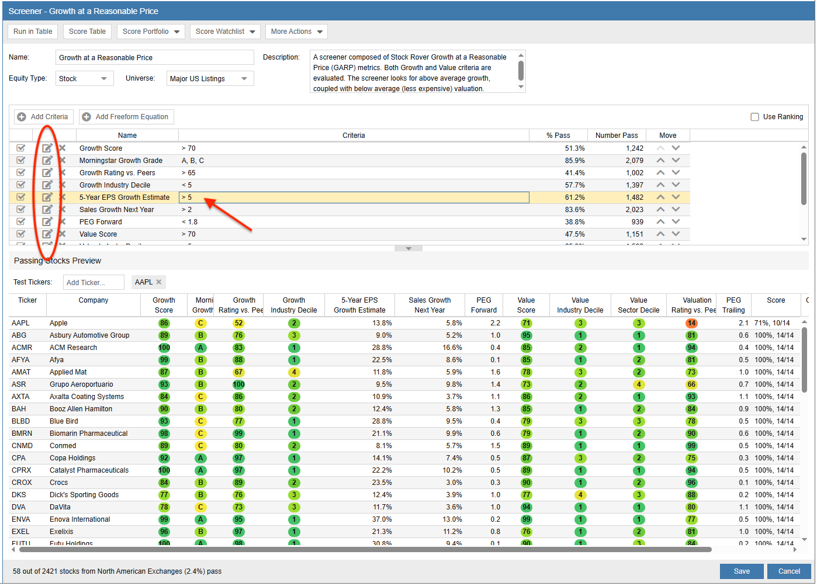Remove the Sales Growth Next Year criterion

tap(62, 210)
